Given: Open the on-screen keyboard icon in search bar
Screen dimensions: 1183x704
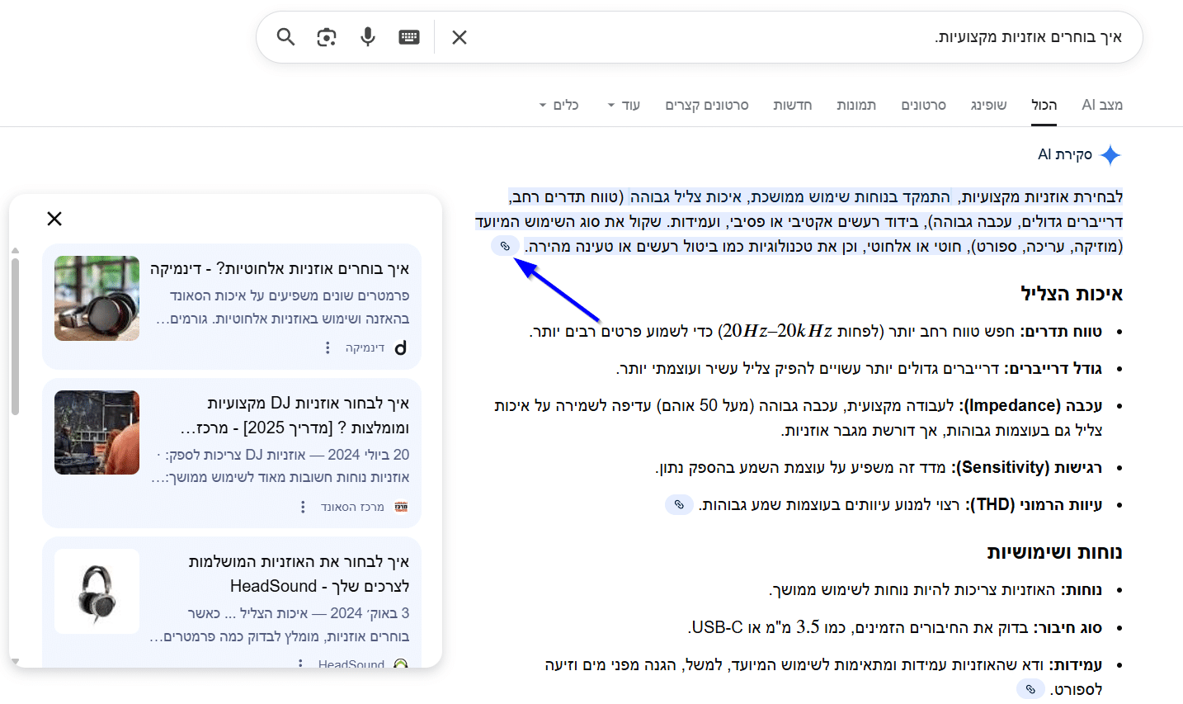Looking at the screenshot, I should coord(409,37).
